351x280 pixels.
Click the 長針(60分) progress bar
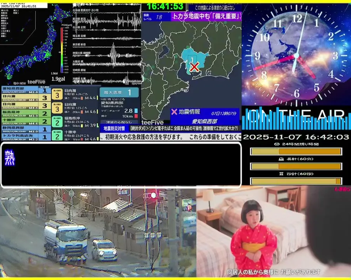tap(296, 166)
